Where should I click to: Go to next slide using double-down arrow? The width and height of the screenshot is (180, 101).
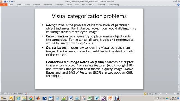point(179,89)
